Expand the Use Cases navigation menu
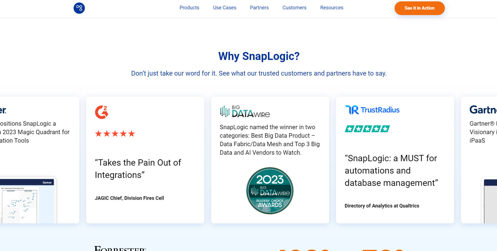The image size is (497, 251). [x=224, y=8]
